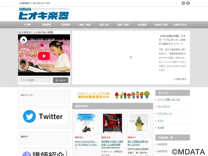The width and height of the screenshot is (208, 156).
Task: Open the 2025年6月 monthly archive
Action: click(162, 144)
